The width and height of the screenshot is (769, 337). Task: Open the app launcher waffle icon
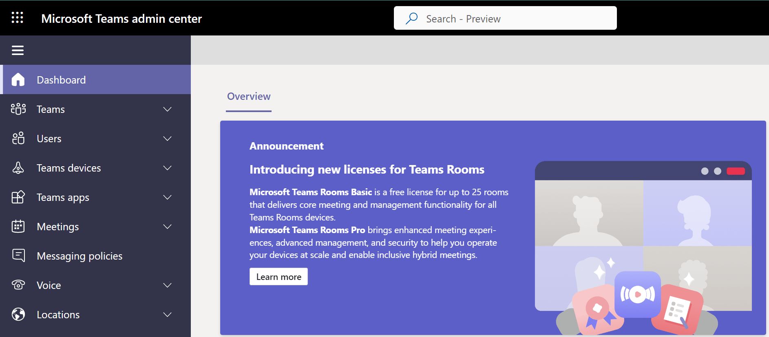[17, 18]
